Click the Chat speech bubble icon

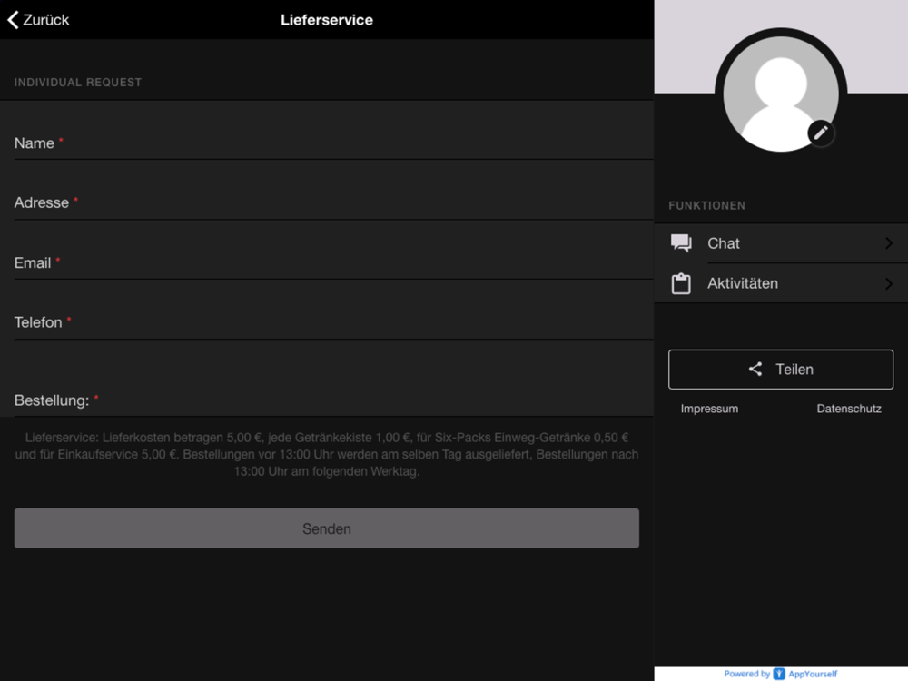tap(681, 243)
